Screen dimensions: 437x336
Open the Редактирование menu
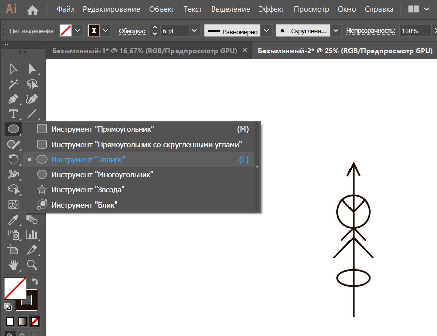tap(112, 9)
